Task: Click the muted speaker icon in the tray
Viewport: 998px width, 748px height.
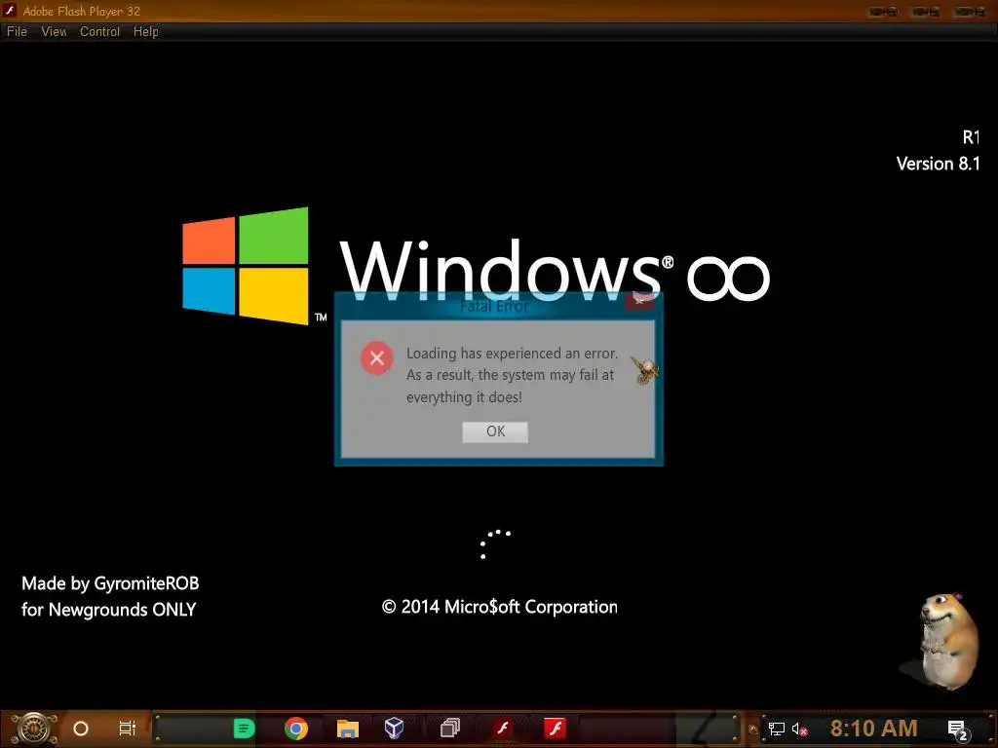Action: 799,729
